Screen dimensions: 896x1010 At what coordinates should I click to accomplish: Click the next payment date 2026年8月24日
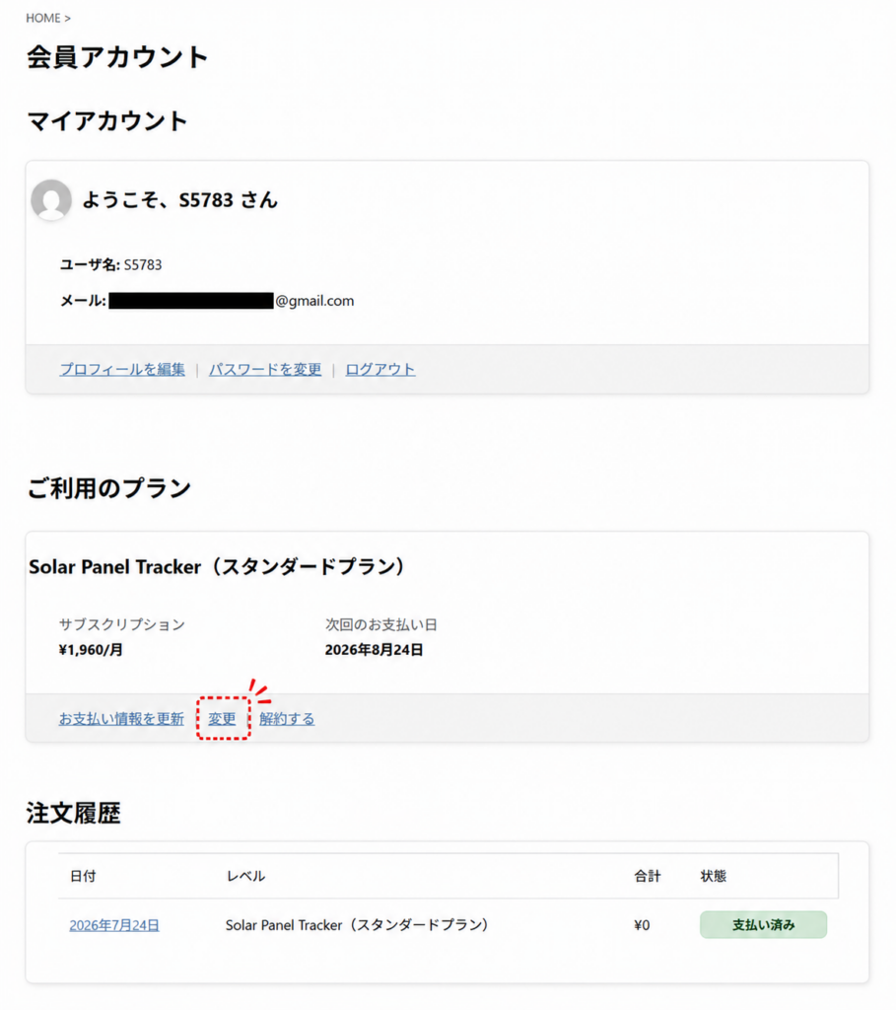[374, 649]
